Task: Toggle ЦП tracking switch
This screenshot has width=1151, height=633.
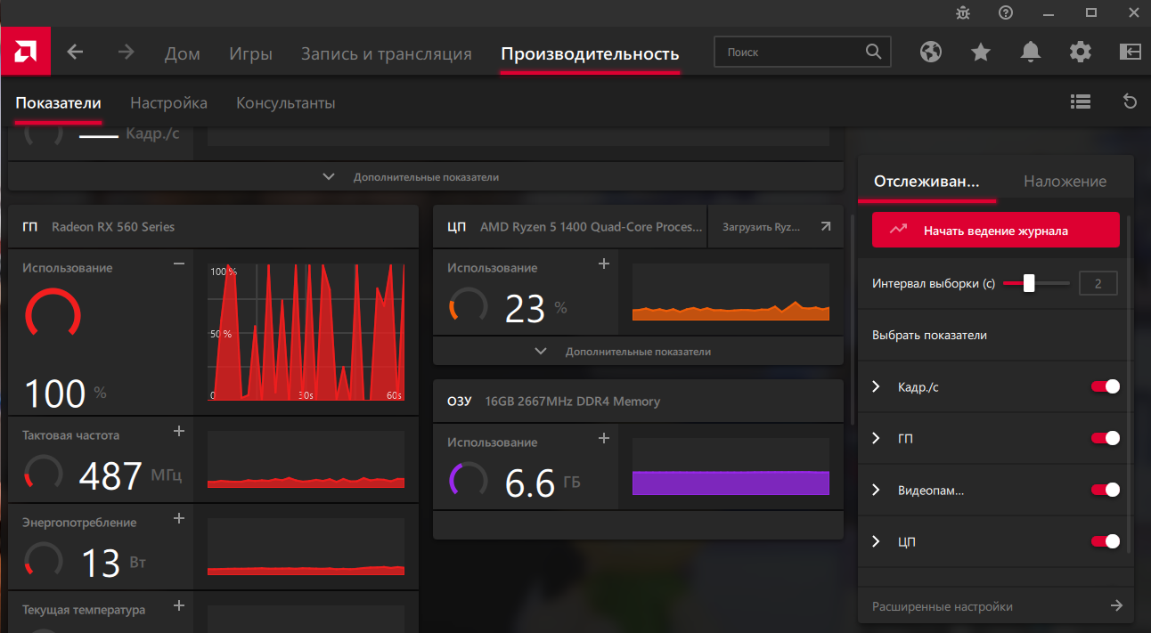Action: [x=1106, y=541]
